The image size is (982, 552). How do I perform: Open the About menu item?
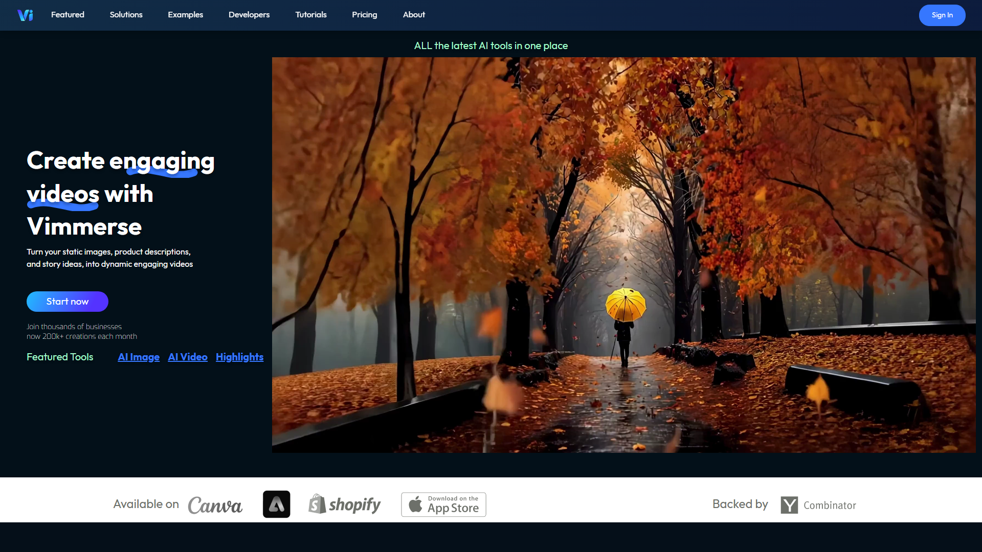click(x=414, y=15)
